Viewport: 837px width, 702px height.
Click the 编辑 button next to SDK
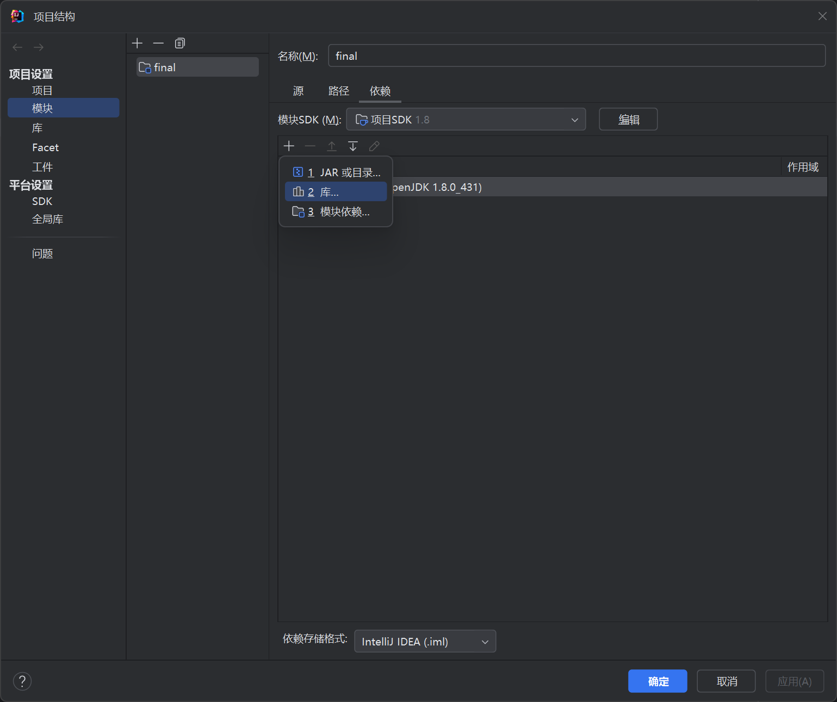coord(628,120)
